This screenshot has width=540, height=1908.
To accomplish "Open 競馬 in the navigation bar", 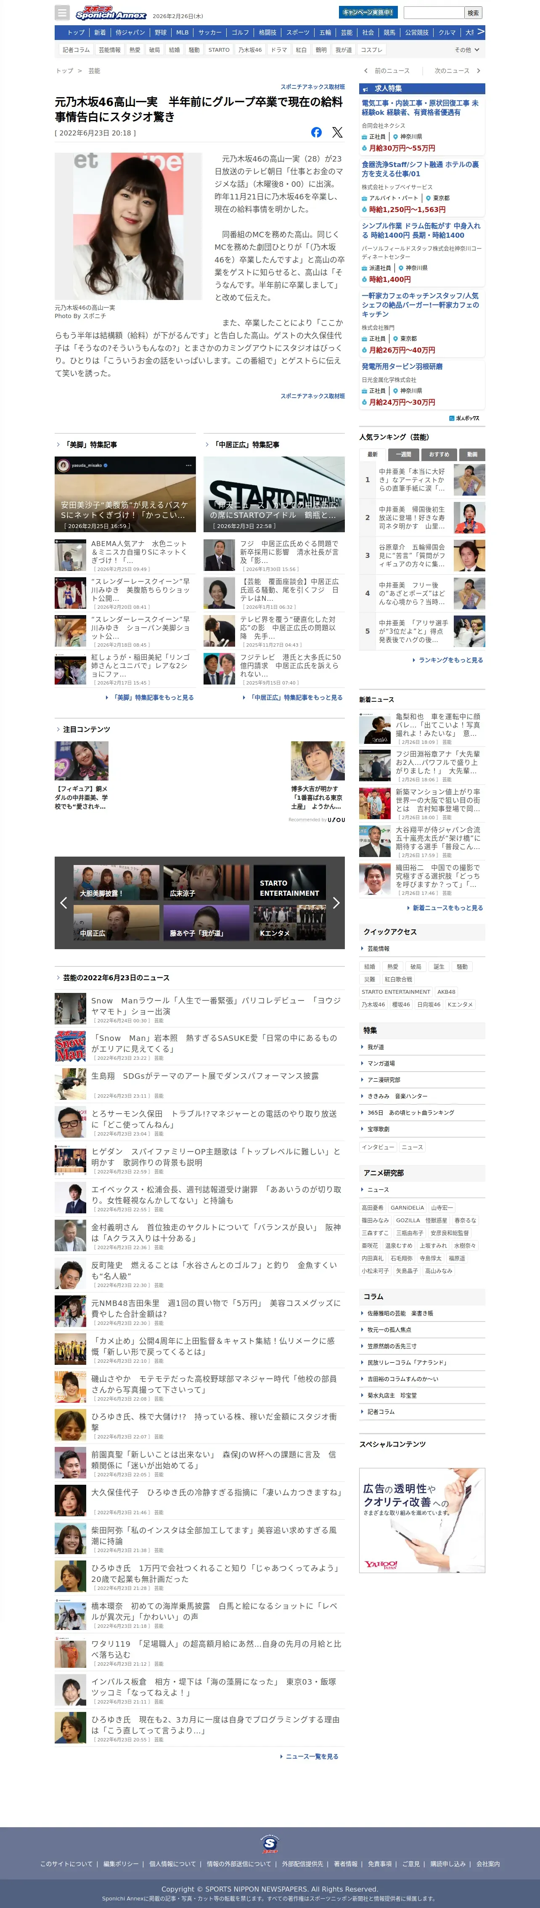I will coord(389,32).
